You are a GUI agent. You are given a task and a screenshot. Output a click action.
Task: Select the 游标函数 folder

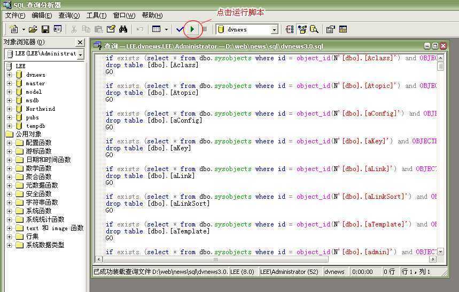pyautogui.click(x=38, y=151)
